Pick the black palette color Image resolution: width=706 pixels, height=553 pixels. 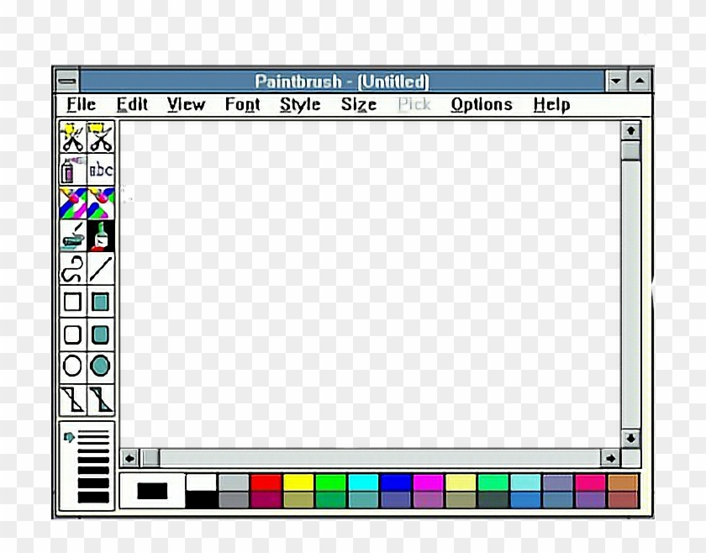click(x=201, y=500)
